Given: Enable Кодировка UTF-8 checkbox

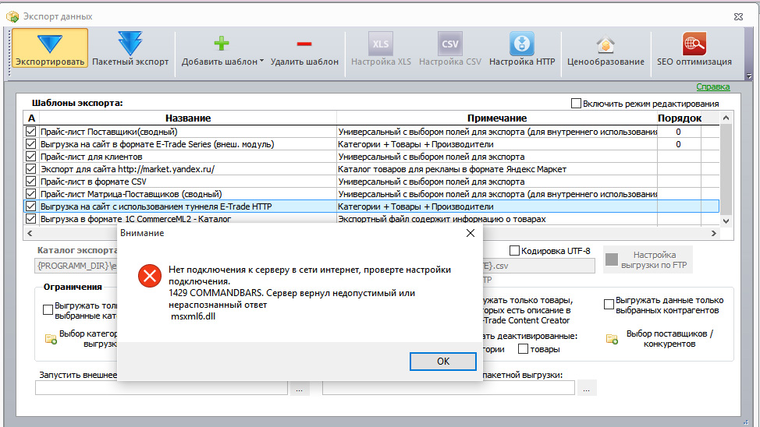Looking at the screenshot, I should pos(514,251).
